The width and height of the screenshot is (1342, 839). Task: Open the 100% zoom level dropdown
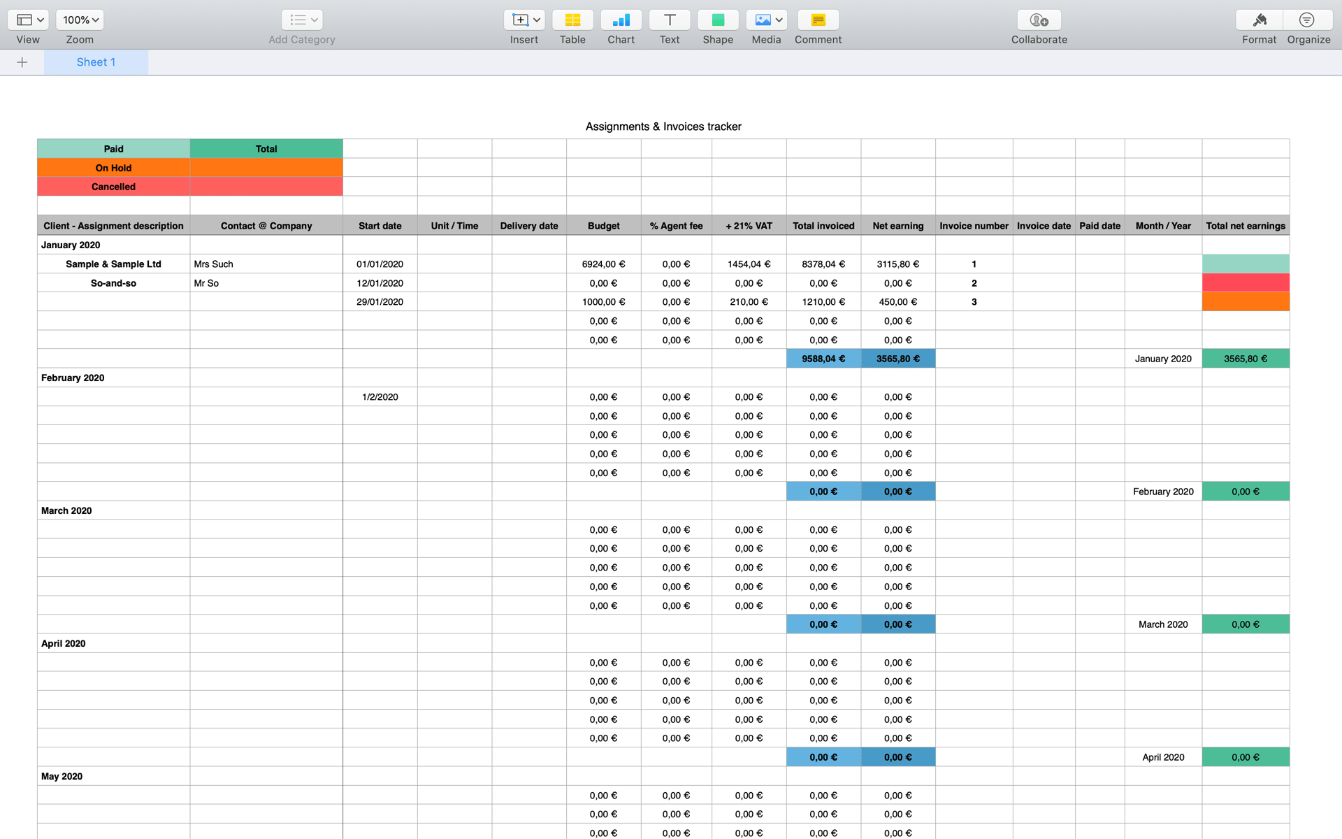(x=80, y=20)
